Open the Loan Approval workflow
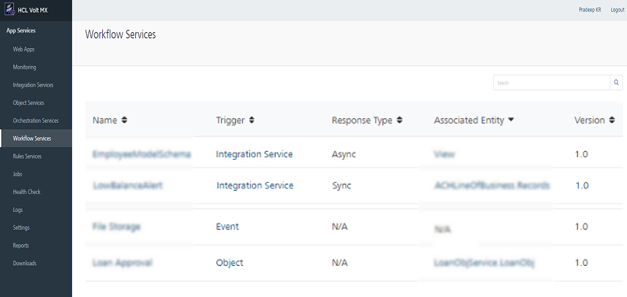 coord(123,263)
